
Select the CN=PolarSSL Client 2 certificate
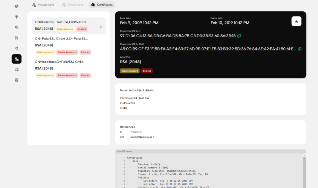coord(69,45)
